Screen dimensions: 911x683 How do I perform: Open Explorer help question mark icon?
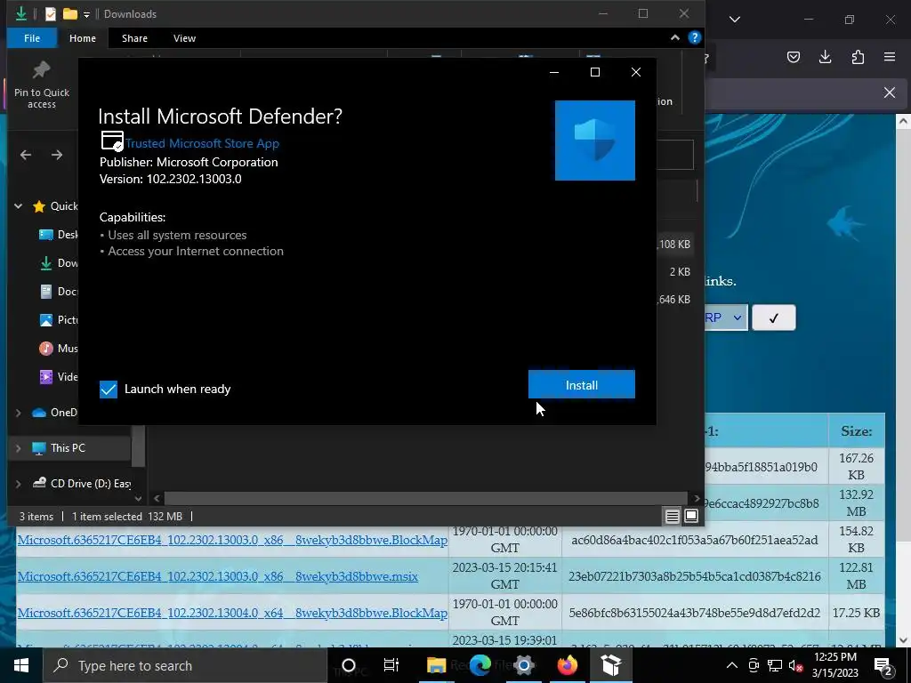694,37
